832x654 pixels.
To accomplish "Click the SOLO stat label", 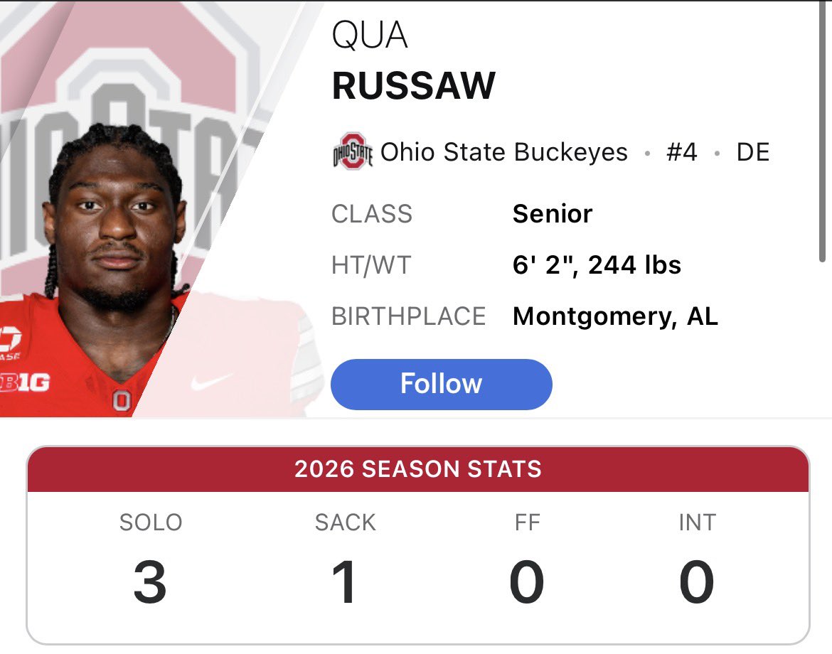I will pyautogui.click(x=151, y=522).
